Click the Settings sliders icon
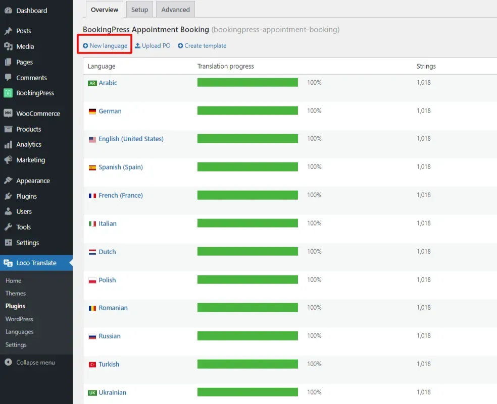This screenshot has width=497, height=404. 8,243
